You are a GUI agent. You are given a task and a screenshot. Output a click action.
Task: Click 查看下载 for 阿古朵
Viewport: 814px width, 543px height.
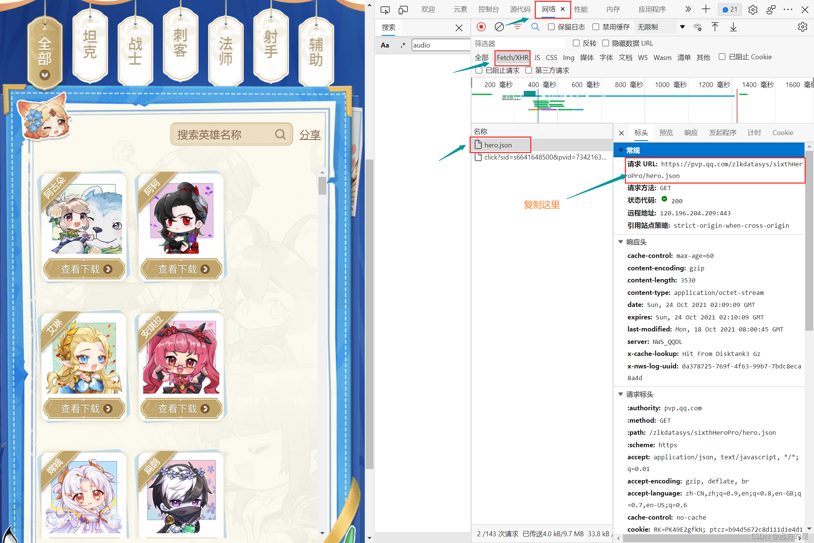coord(84,269)
